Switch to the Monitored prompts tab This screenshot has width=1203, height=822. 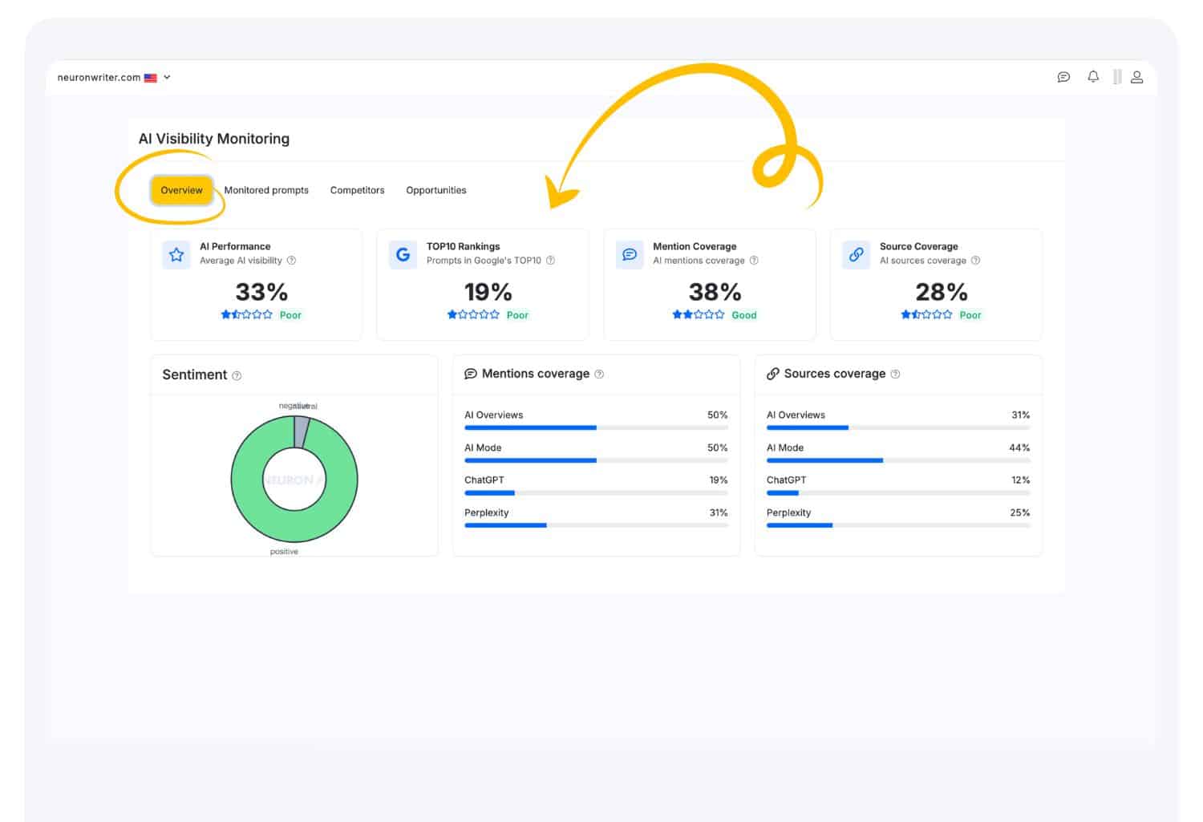tap(266, 190)
